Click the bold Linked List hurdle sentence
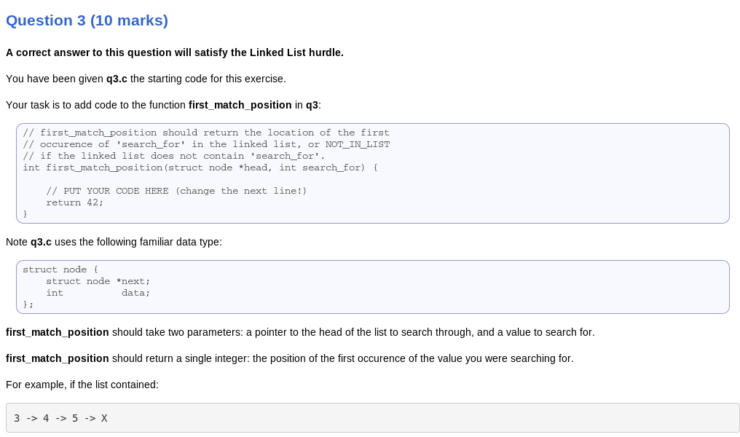 [x=175, y=52]
